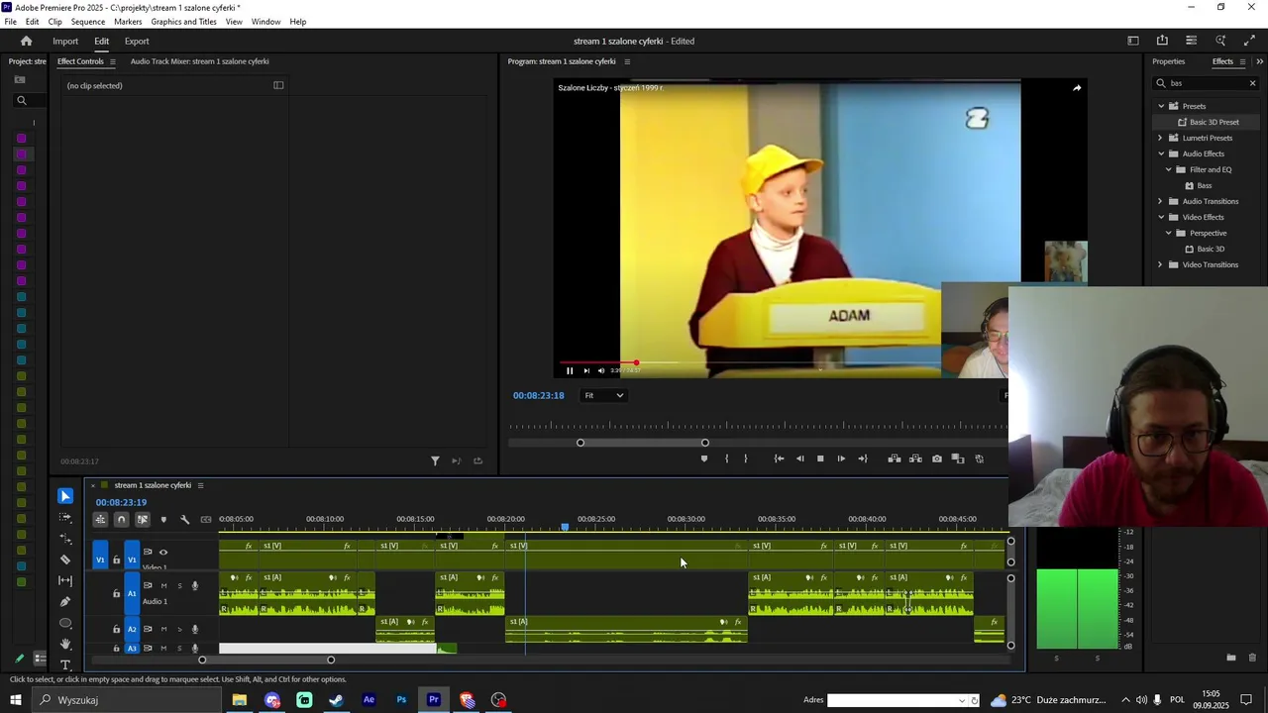Toggle lock on V1 track

(116, 560)
